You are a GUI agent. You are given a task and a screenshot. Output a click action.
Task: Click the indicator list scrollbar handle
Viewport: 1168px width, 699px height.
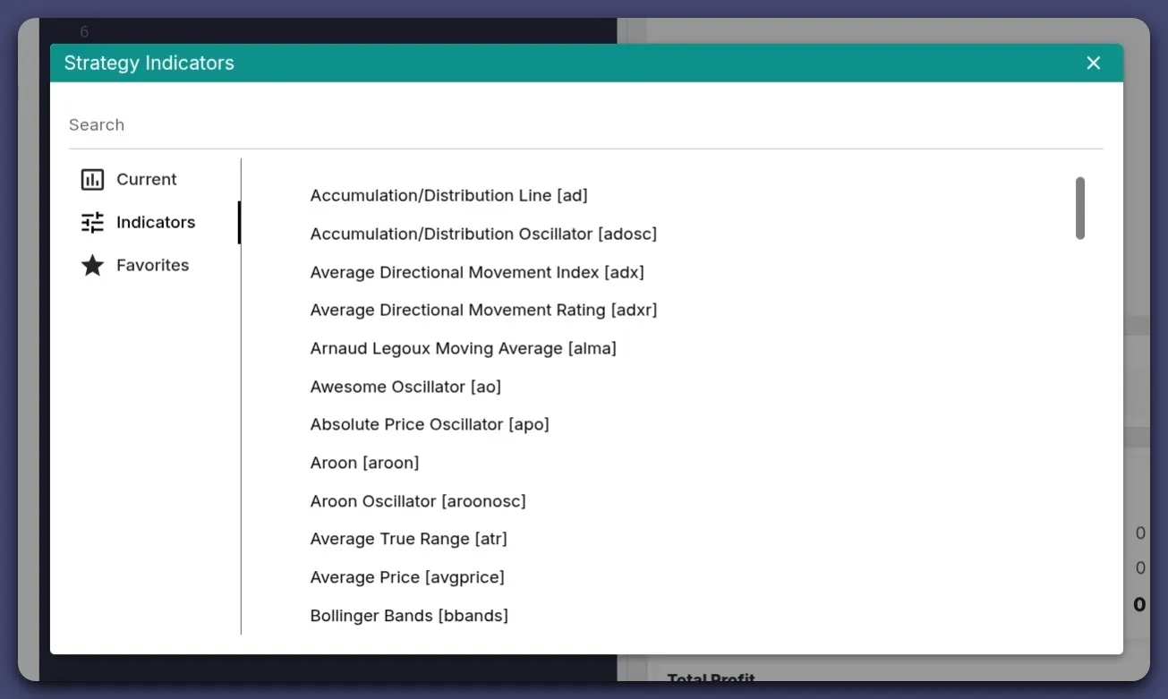(x=1080, y=208)
